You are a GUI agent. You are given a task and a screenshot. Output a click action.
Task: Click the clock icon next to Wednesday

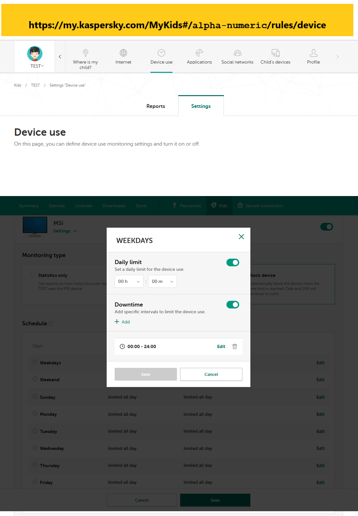tap(35, 448)
